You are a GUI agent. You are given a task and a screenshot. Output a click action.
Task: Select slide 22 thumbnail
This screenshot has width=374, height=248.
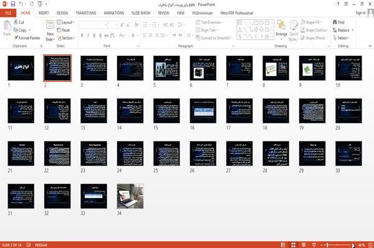pos(57,154)
